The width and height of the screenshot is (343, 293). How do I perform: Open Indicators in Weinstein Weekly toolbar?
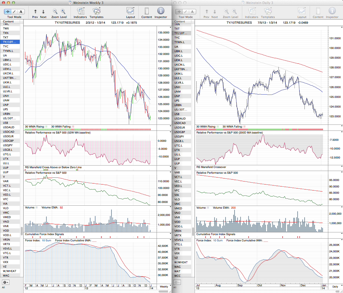click(x=80, y=11)
